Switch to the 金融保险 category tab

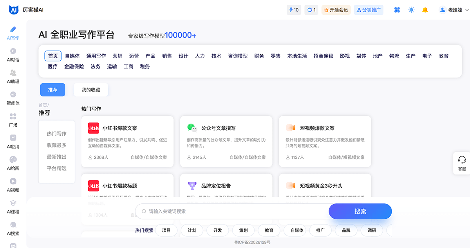74,66
